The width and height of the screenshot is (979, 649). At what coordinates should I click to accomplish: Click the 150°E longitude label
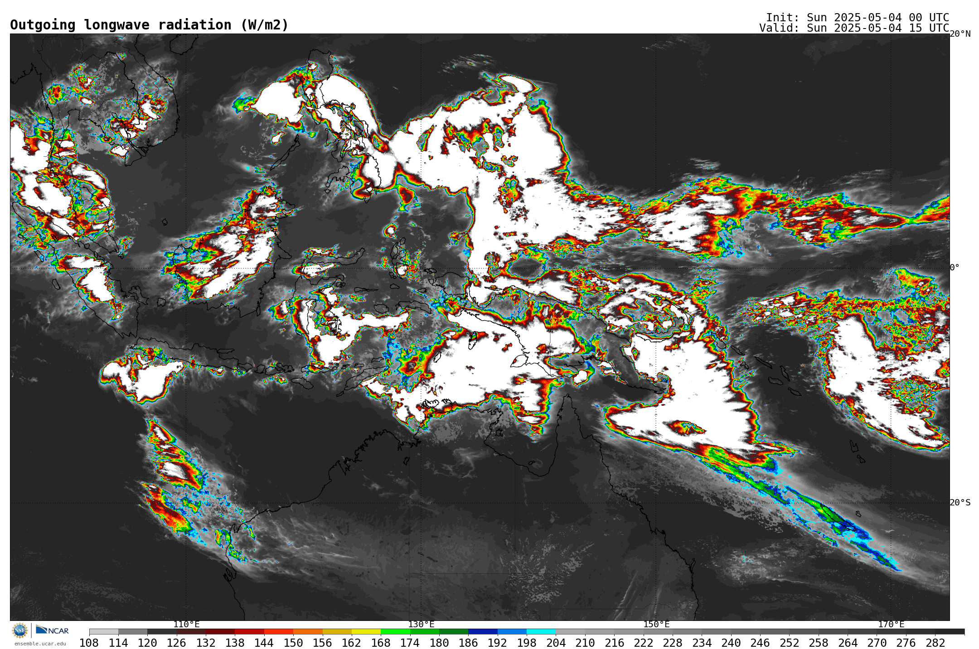click(656, 625)
